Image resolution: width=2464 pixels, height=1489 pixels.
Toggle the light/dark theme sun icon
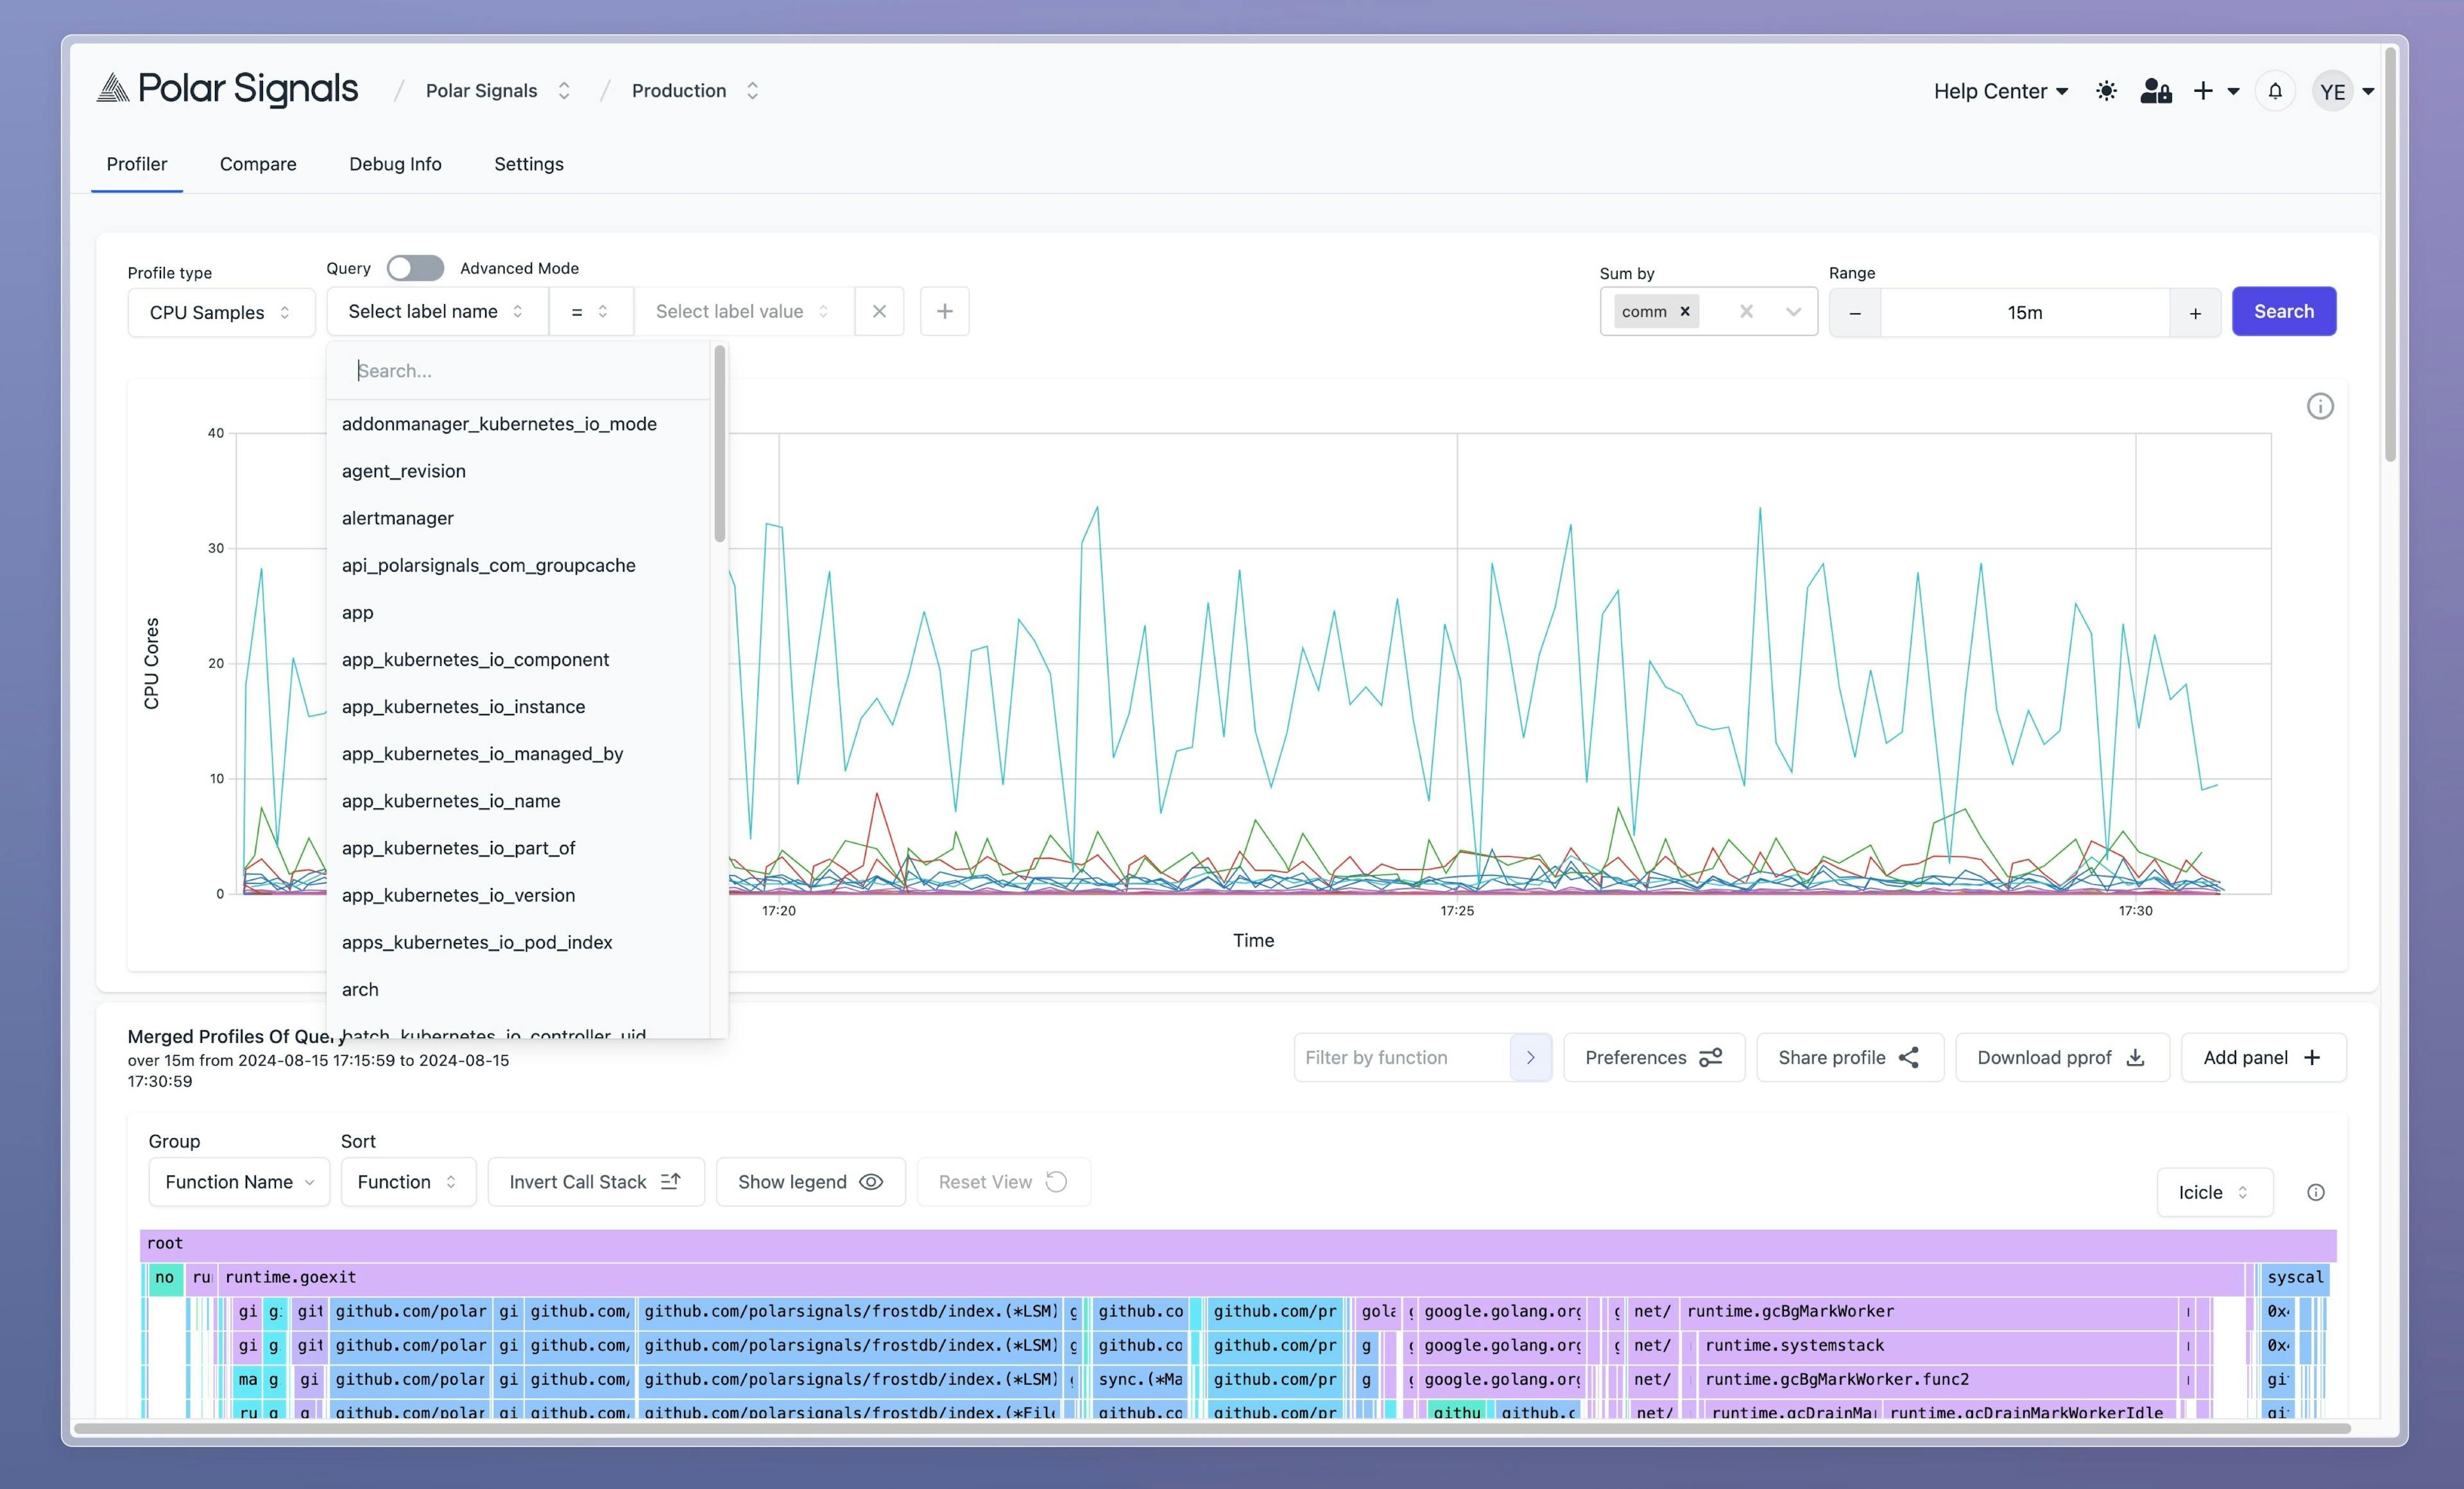2106,91
